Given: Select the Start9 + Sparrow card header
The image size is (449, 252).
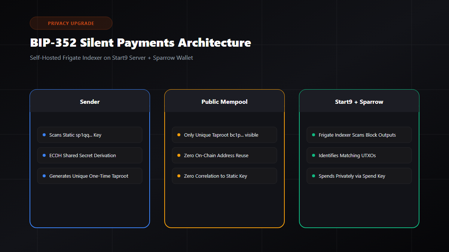Looking at the screenshot, I should click(359, 102).
